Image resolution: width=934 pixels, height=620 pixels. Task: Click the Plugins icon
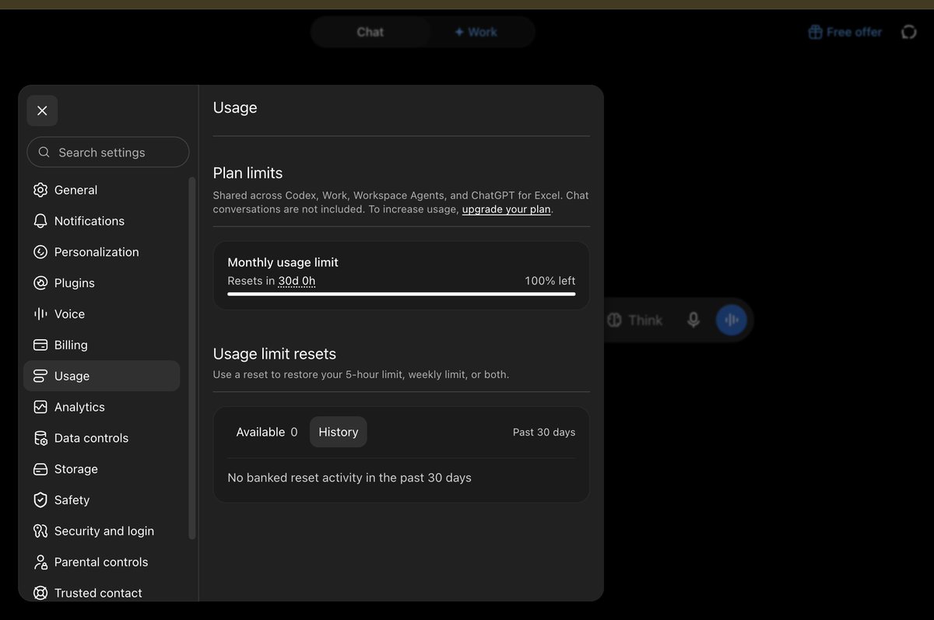(40, 283)
